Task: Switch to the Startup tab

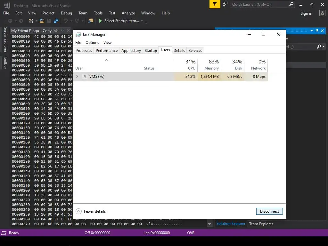Action: (151, 50)
